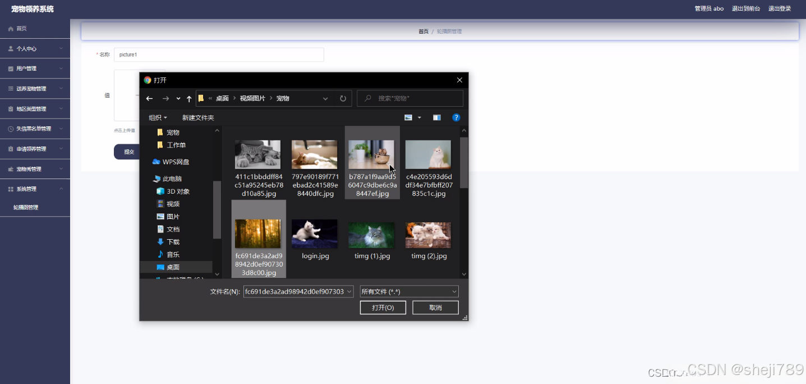Click 桌面 in address breadcrumb

coord(223,98)
